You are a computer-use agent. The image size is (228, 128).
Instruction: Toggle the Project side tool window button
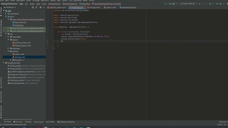pos(1,12)
